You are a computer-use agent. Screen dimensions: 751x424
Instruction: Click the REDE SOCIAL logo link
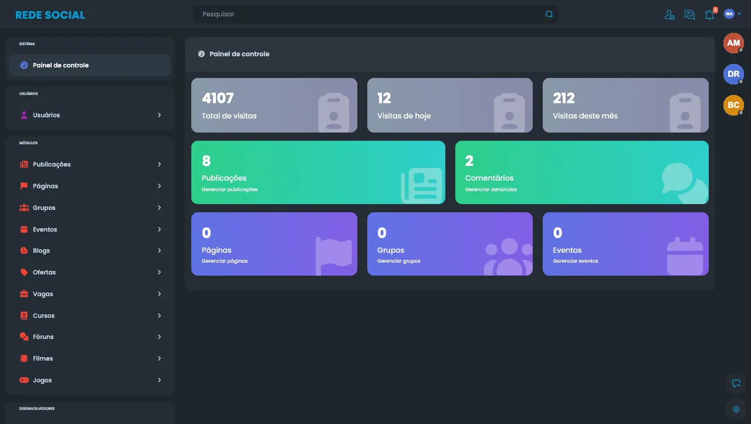click(x=50, y=15)
